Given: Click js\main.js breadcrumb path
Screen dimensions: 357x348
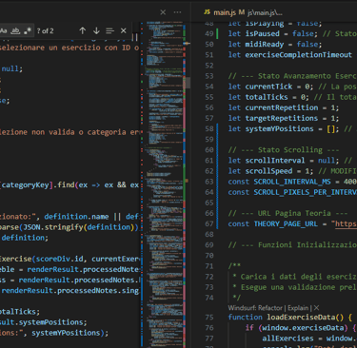Looking at the screenshot, I should (x=264, y=12).
